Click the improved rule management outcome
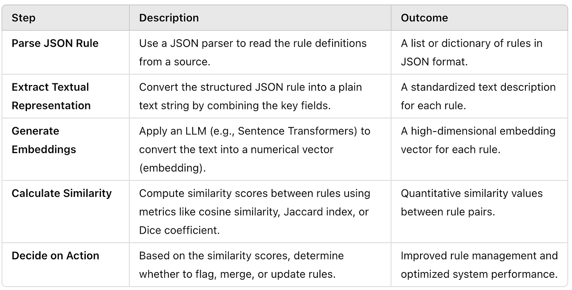Screen dimensions: 572x290 pyautogui.click(x=479, y=265)
